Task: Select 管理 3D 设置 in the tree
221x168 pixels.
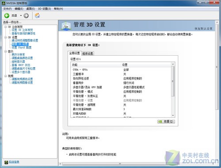Action: click(x=20, y=44)
